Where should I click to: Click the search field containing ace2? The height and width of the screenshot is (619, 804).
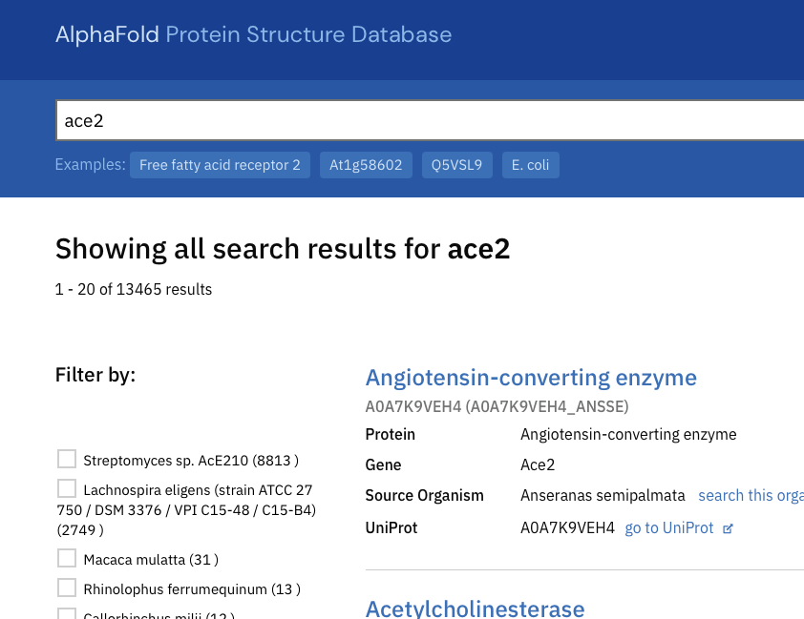(x=430, y=120)
